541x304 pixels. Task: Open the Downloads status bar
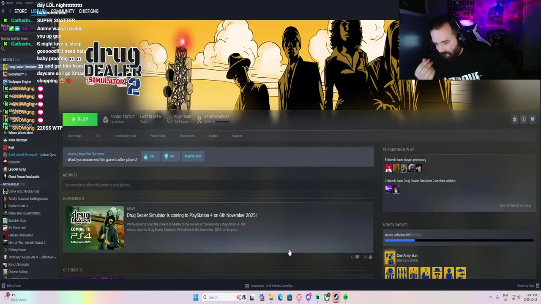coord(269,286)
